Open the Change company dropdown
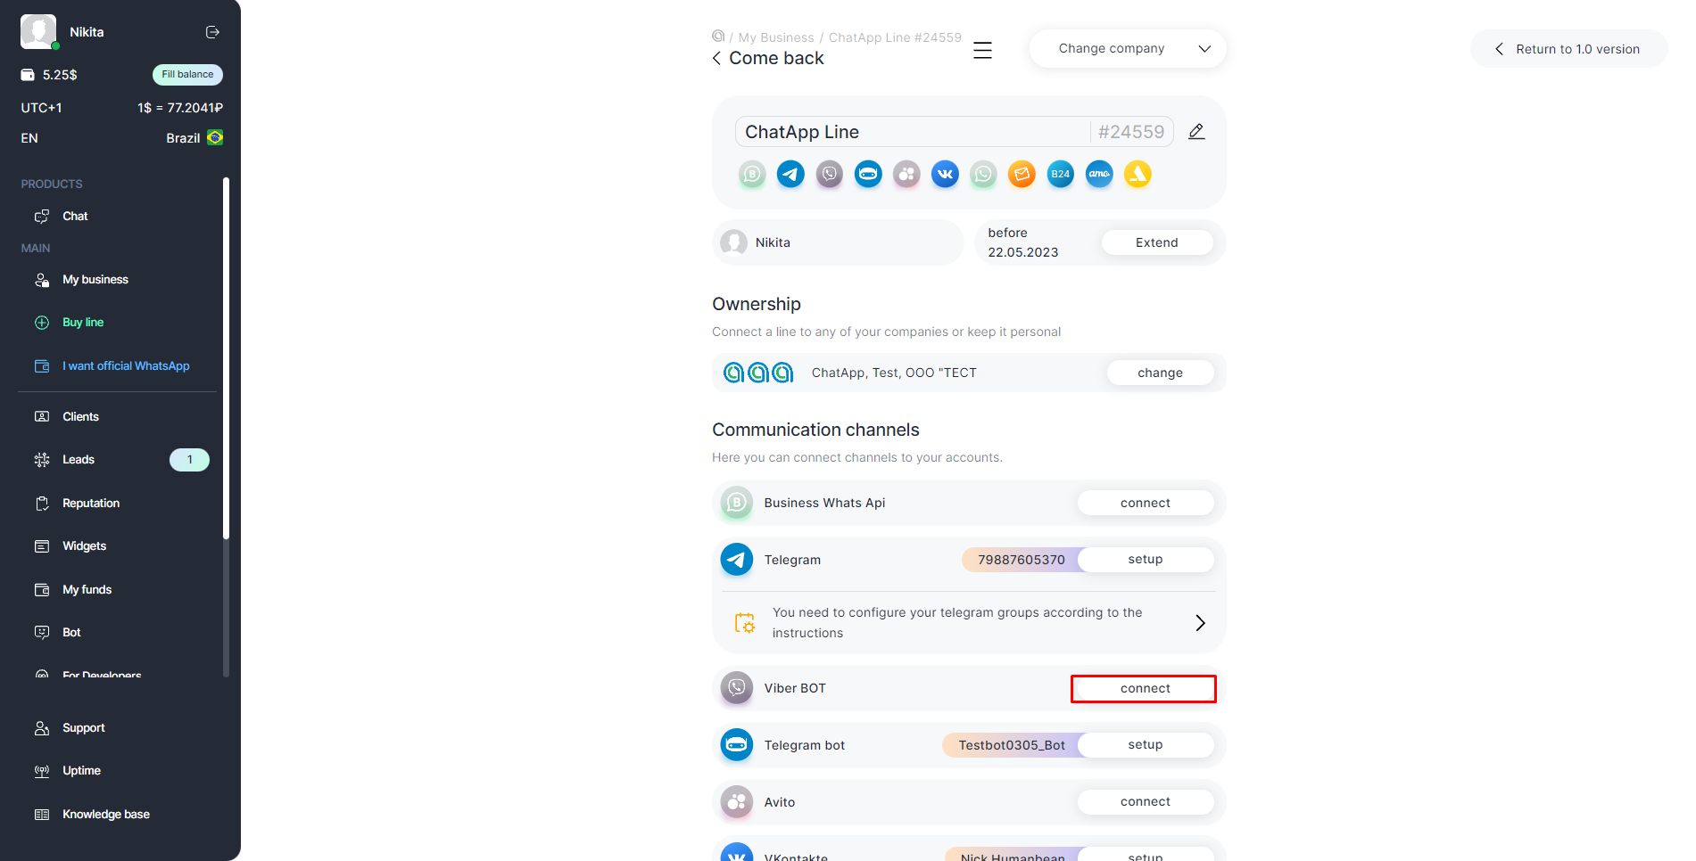 [1128, 49]
